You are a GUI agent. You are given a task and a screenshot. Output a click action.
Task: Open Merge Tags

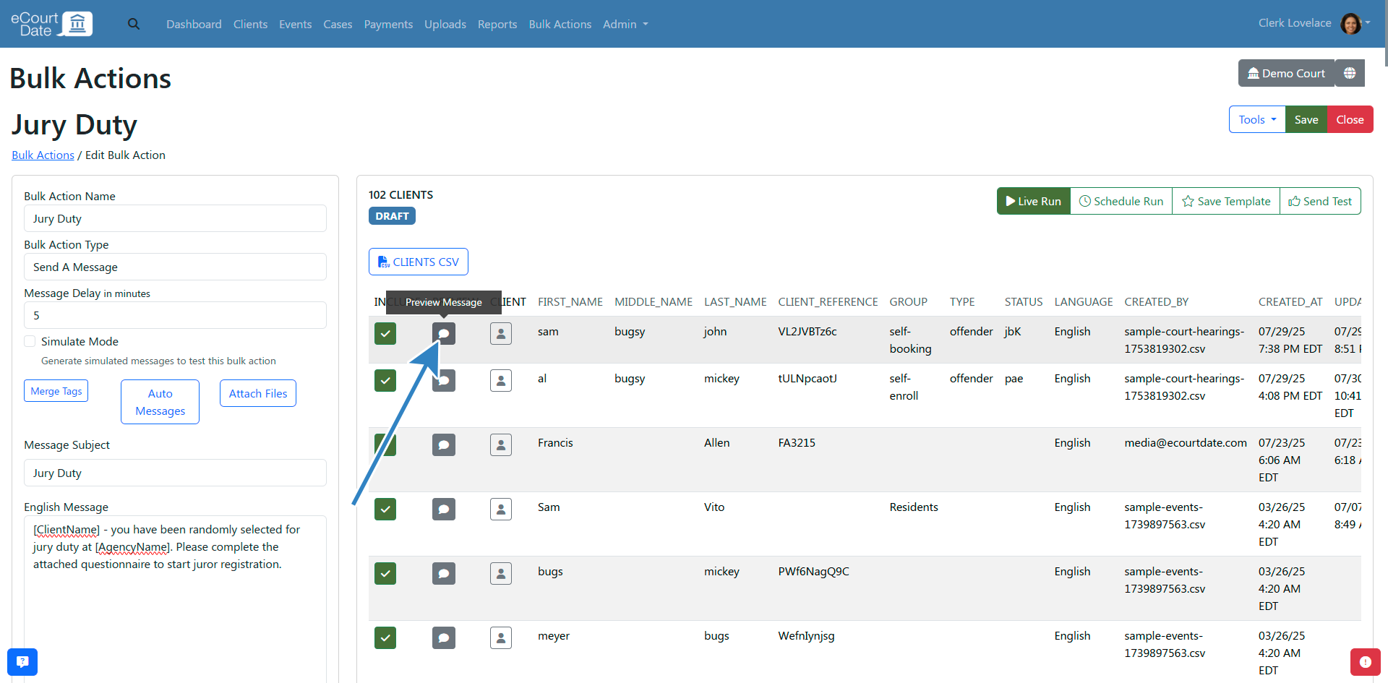pyautogui.click(x=56, y=391)
